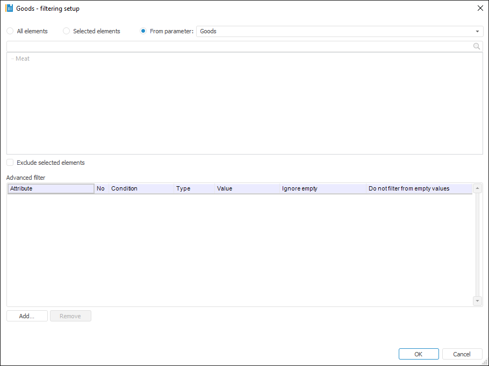Viewport: 489px width, 366px height.
Task: Collapse the Meat tree node
Action: 12,58
